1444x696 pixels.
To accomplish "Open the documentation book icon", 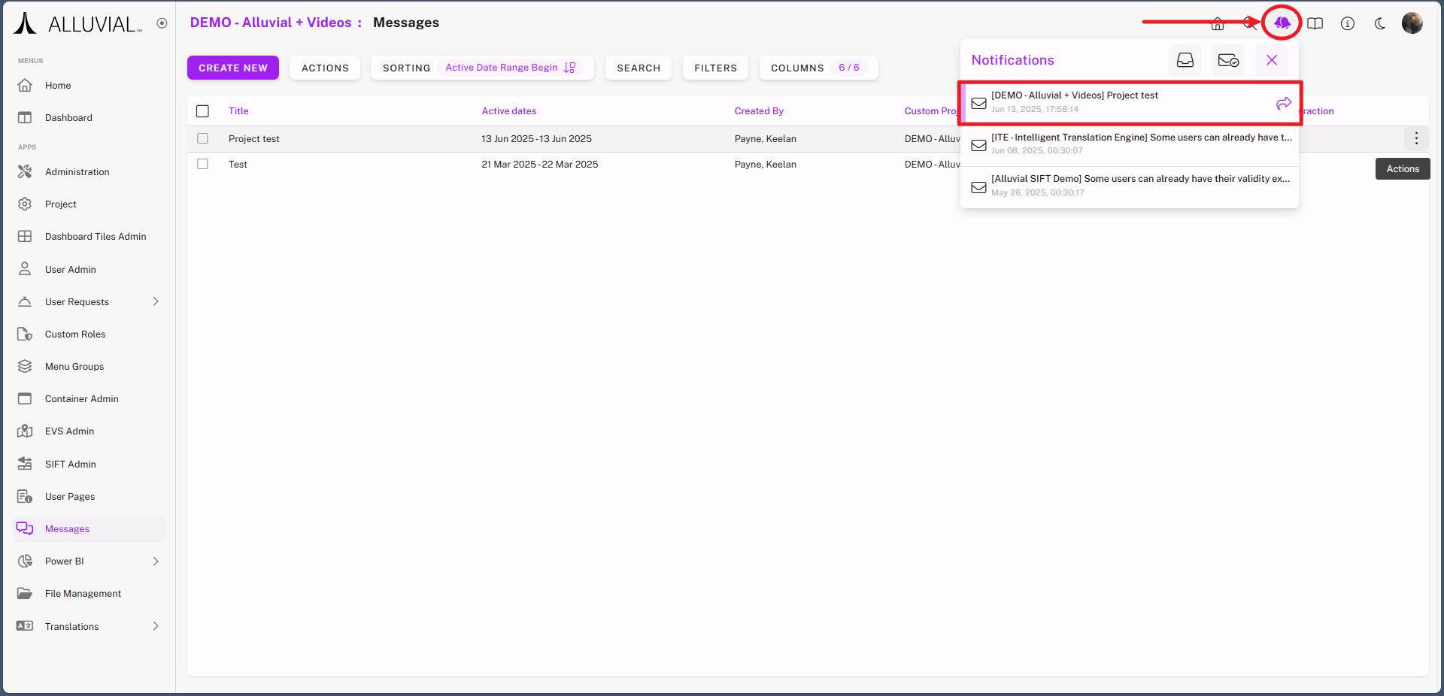I will (1315, 23).
